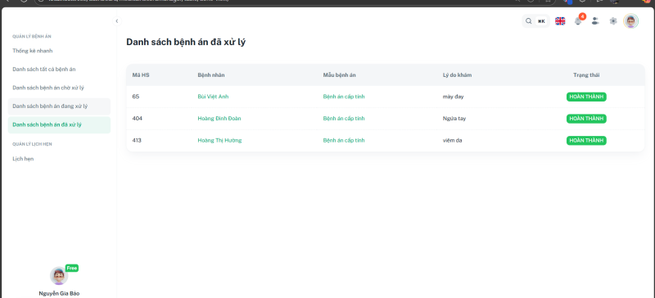Open patient Hoàng Đình Đoàn
Screen dimensions: 655x298
pos(219,118)
